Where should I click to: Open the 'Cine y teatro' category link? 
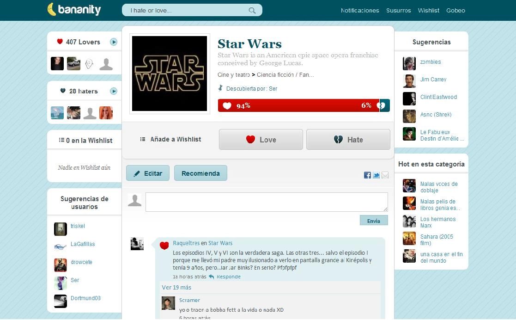pos(234,75)
